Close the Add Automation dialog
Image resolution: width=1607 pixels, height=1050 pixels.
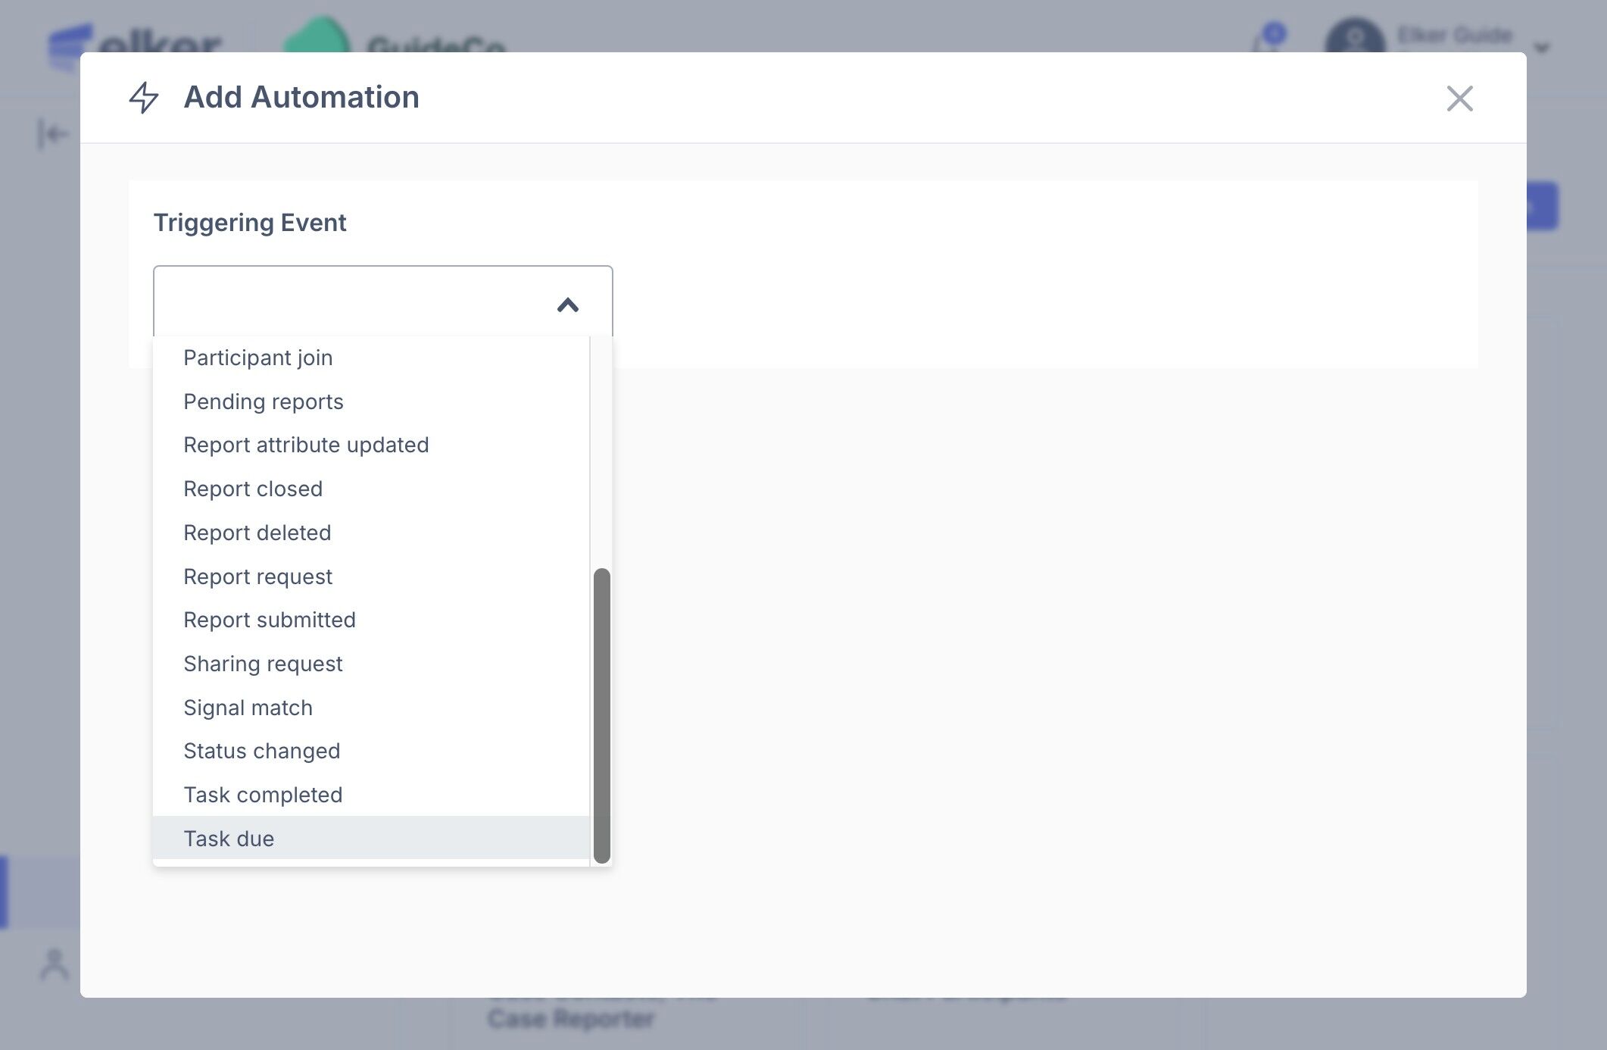point(1459,98)
